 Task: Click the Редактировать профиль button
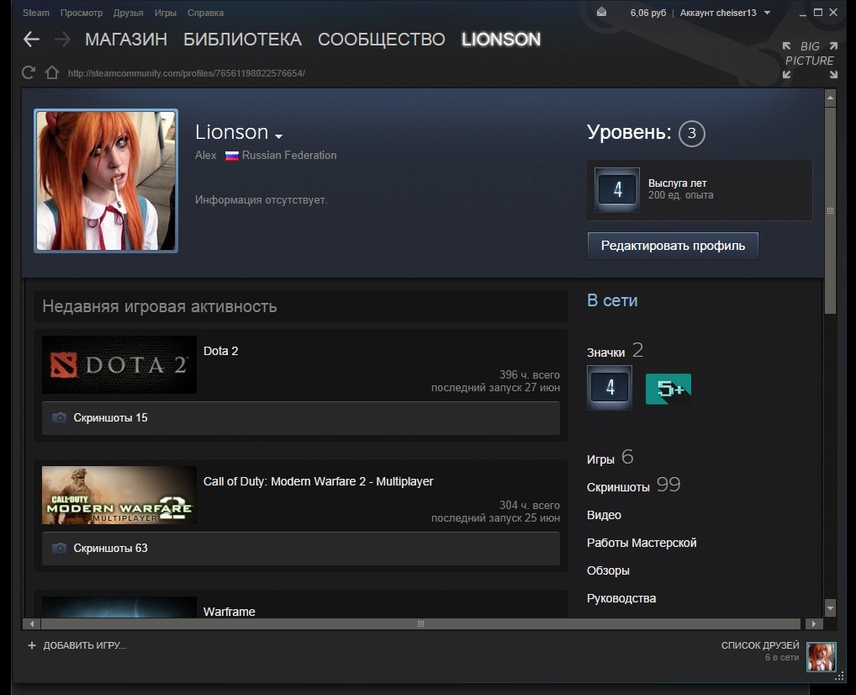[x=673, y=246]
